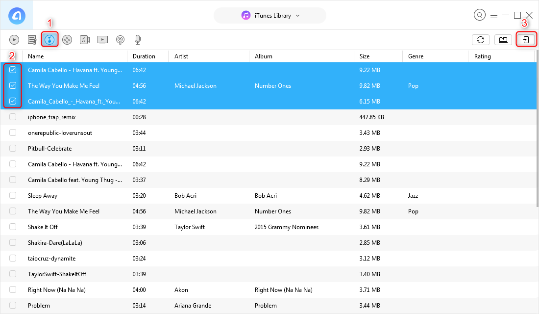Click the Taylor Swift artist cell
This screenshot has height=314, width=539.
(190, 227)
